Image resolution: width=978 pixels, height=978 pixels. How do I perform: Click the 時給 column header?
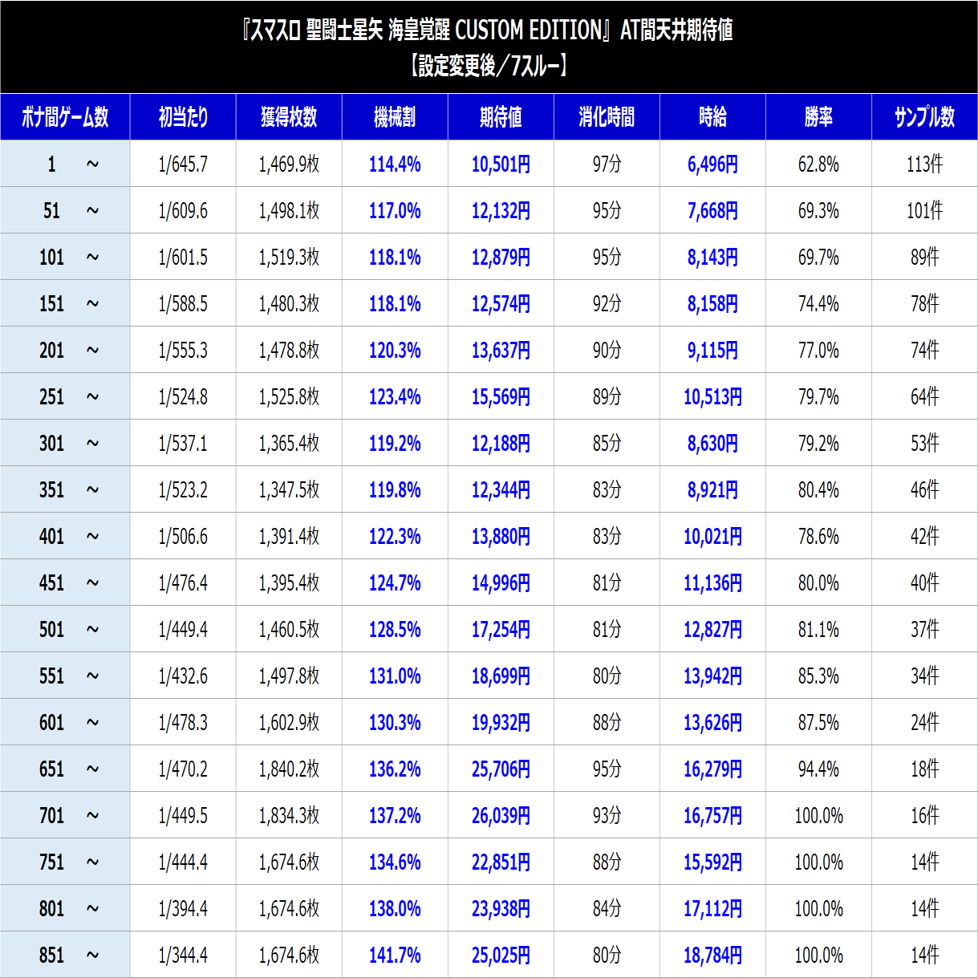(712, 117)
